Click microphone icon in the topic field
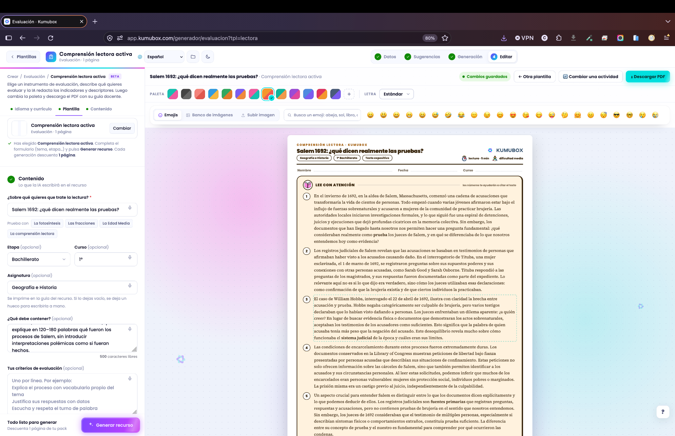Image resolution: width=675 pixels, height=436 pixels. [130, 208]
